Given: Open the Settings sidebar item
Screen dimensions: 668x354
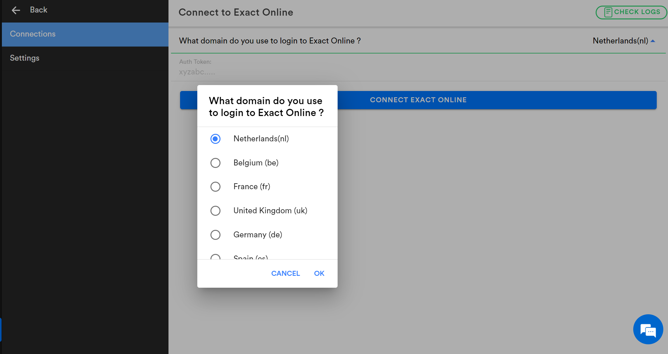Looking at the screenshot, I should (x=85, y=58).
